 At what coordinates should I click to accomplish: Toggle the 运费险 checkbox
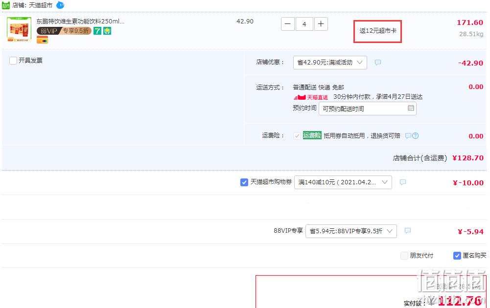297,136
